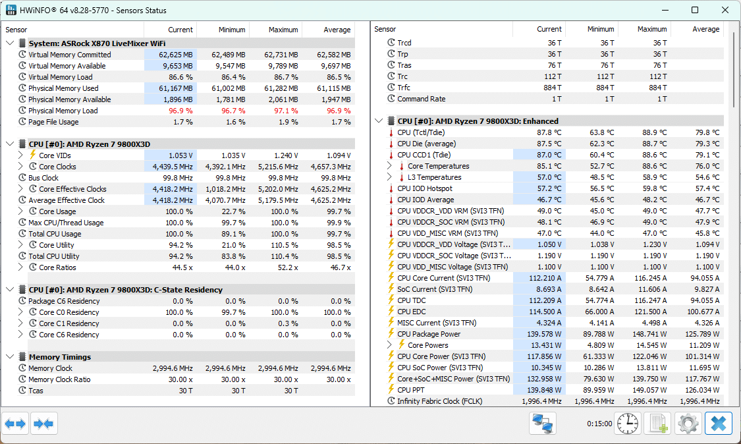This screenshot has height=444, width=741.
Task: Click the left pane's Minimum column header
Action: pos(223,30)
